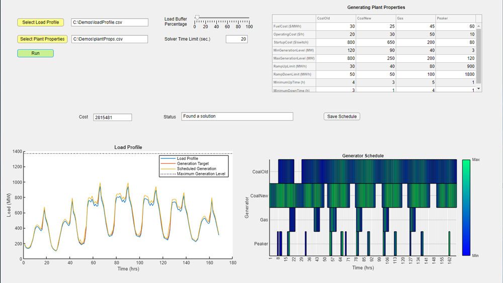
Task: Start the solver with the Run button
Action: point(35,53)
